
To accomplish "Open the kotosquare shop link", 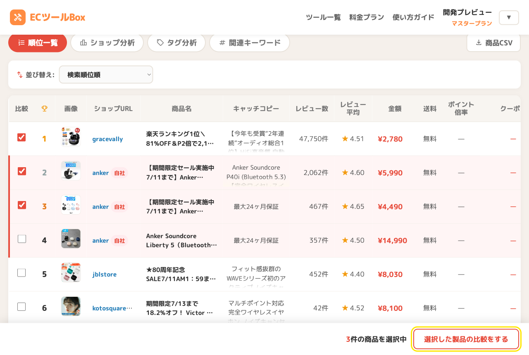I will 112,308.
